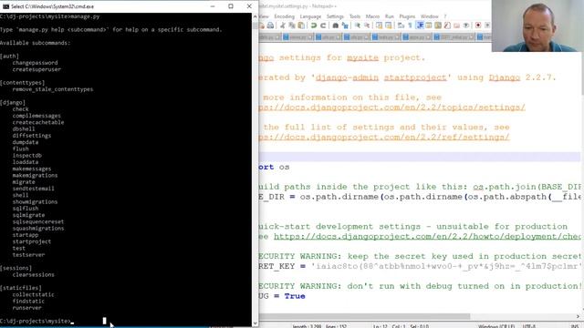The width and height of the screenshot is (584, 328).
Task: Click the 'True' value of DEBUG
Action: point(295,296)
